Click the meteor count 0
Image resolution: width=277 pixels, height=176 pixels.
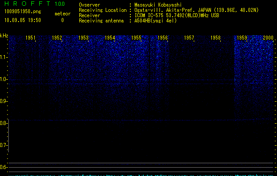63,20
